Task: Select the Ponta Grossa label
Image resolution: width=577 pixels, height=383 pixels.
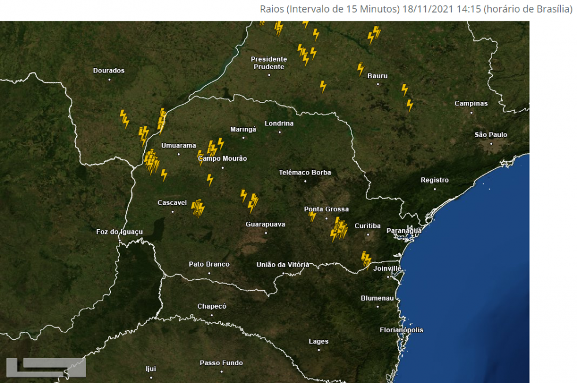Action: tap(327, 209)
